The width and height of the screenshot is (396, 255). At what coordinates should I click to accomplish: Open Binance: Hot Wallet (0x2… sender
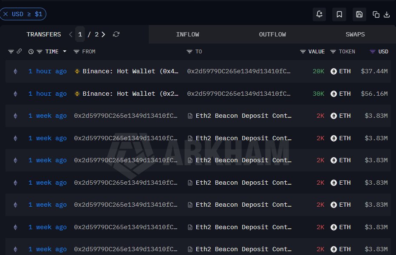pos(130,94)
